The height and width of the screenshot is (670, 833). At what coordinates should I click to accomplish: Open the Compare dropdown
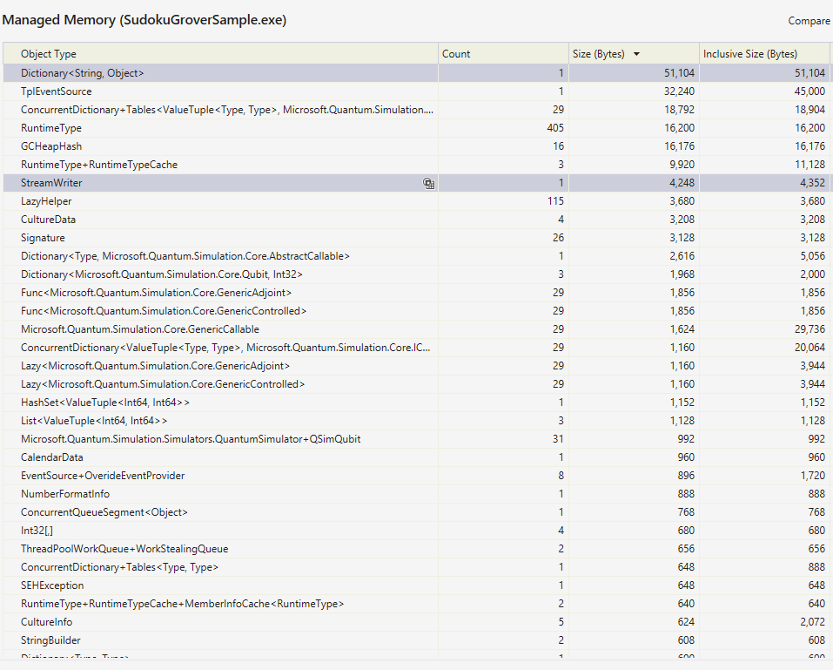pos(809,21)
